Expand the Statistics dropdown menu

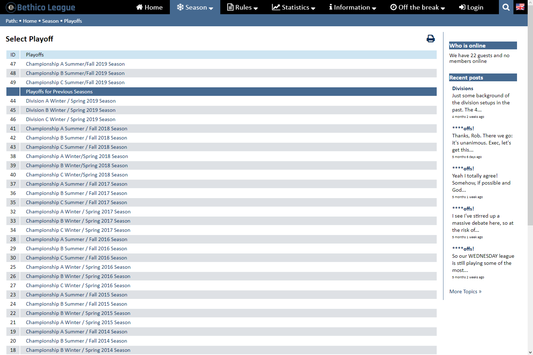pos(294,7)
